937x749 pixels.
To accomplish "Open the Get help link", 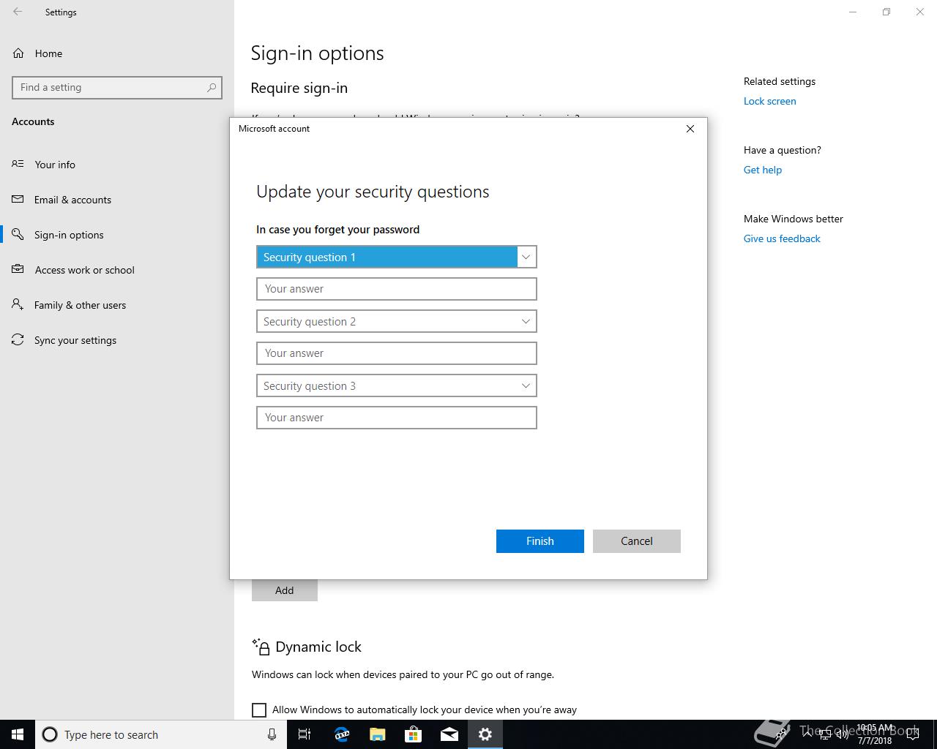I will click(x=763, y=170).
